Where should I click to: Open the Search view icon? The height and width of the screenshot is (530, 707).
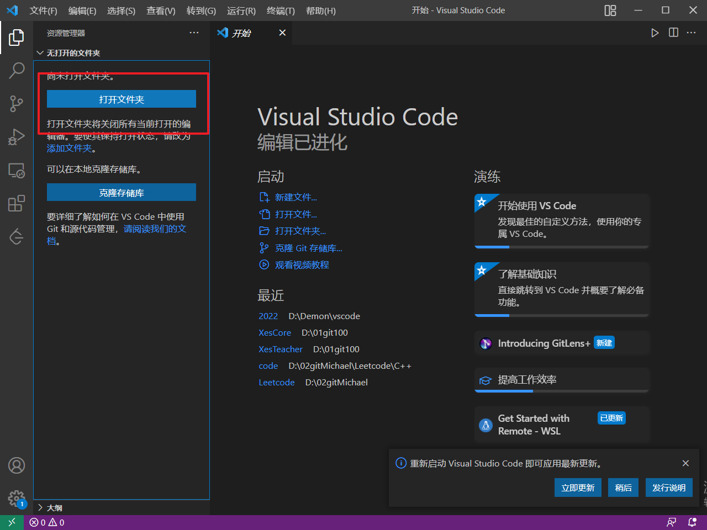pos(17,70)
